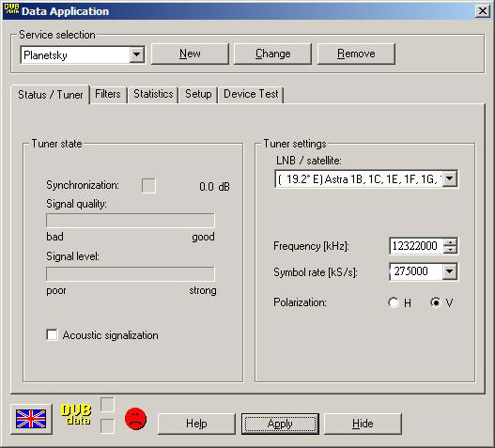Enable Acoustic signalization checkbox

click(52, 335)
